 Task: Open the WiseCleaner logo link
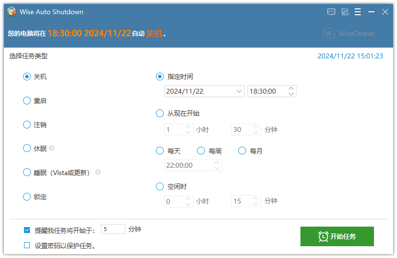tap(349, 33)
